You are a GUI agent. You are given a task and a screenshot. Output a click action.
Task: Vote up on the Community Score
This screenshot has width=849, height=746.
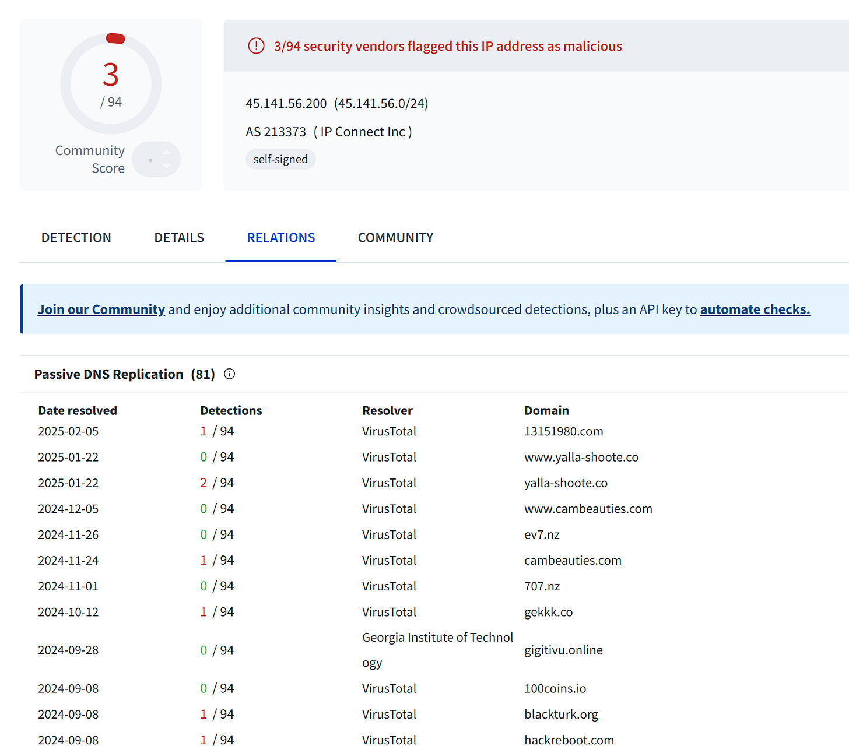click(x=167, y=153)
